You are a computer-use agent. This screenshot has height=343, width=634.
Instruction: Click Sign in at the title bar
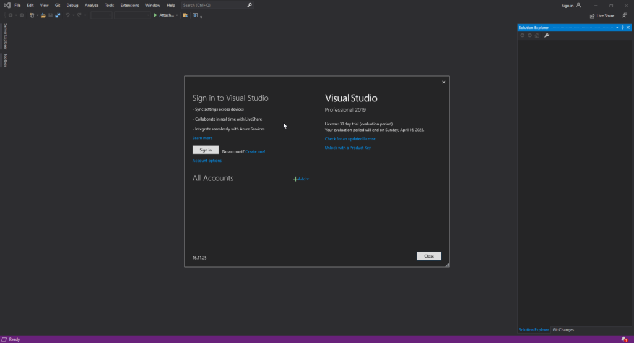click(x=567, y=6)
